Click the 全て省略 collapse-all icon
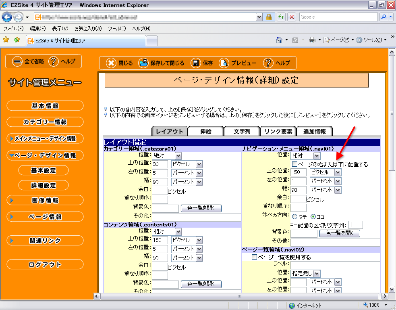The image size is (396, 310). click(x=17, y=61)
